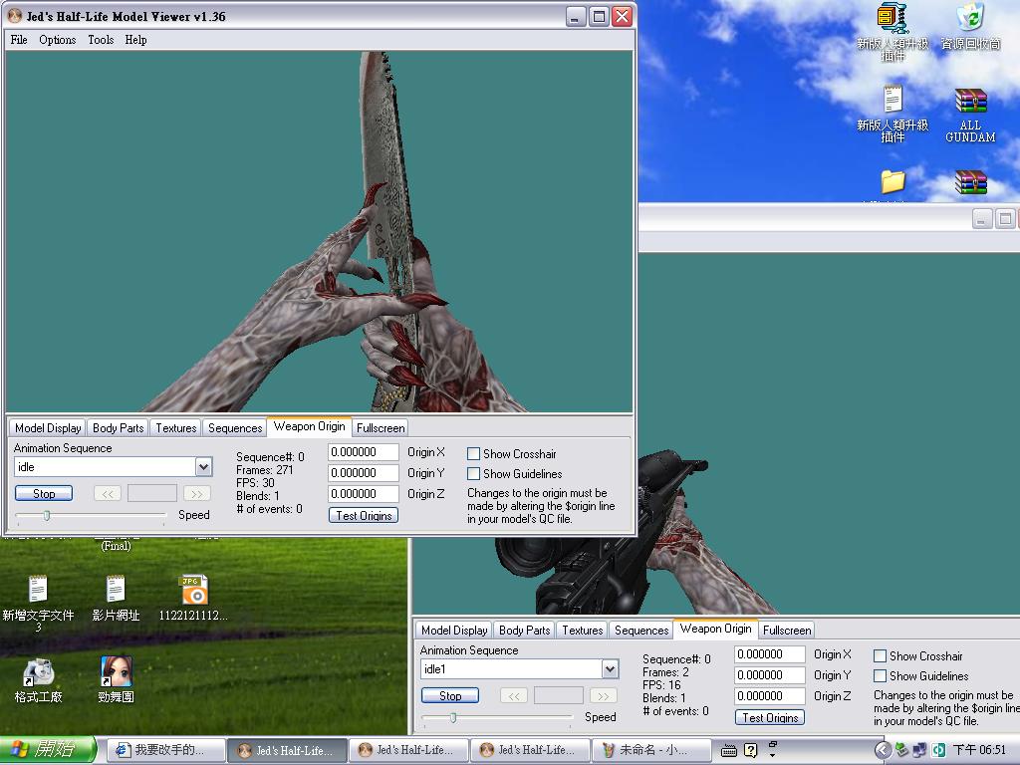Viewport: 1020px width, 765px height.
Task: Open the Tools menu
Action: tap(101, 40)
